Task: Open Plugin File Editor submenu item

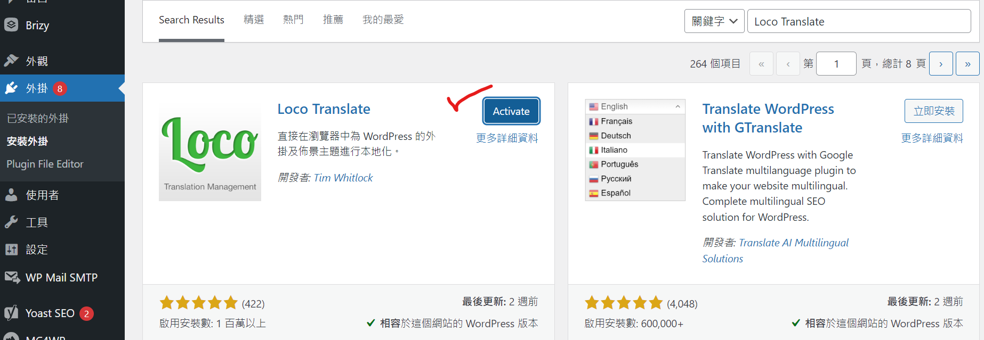Action: coord(45,164)
